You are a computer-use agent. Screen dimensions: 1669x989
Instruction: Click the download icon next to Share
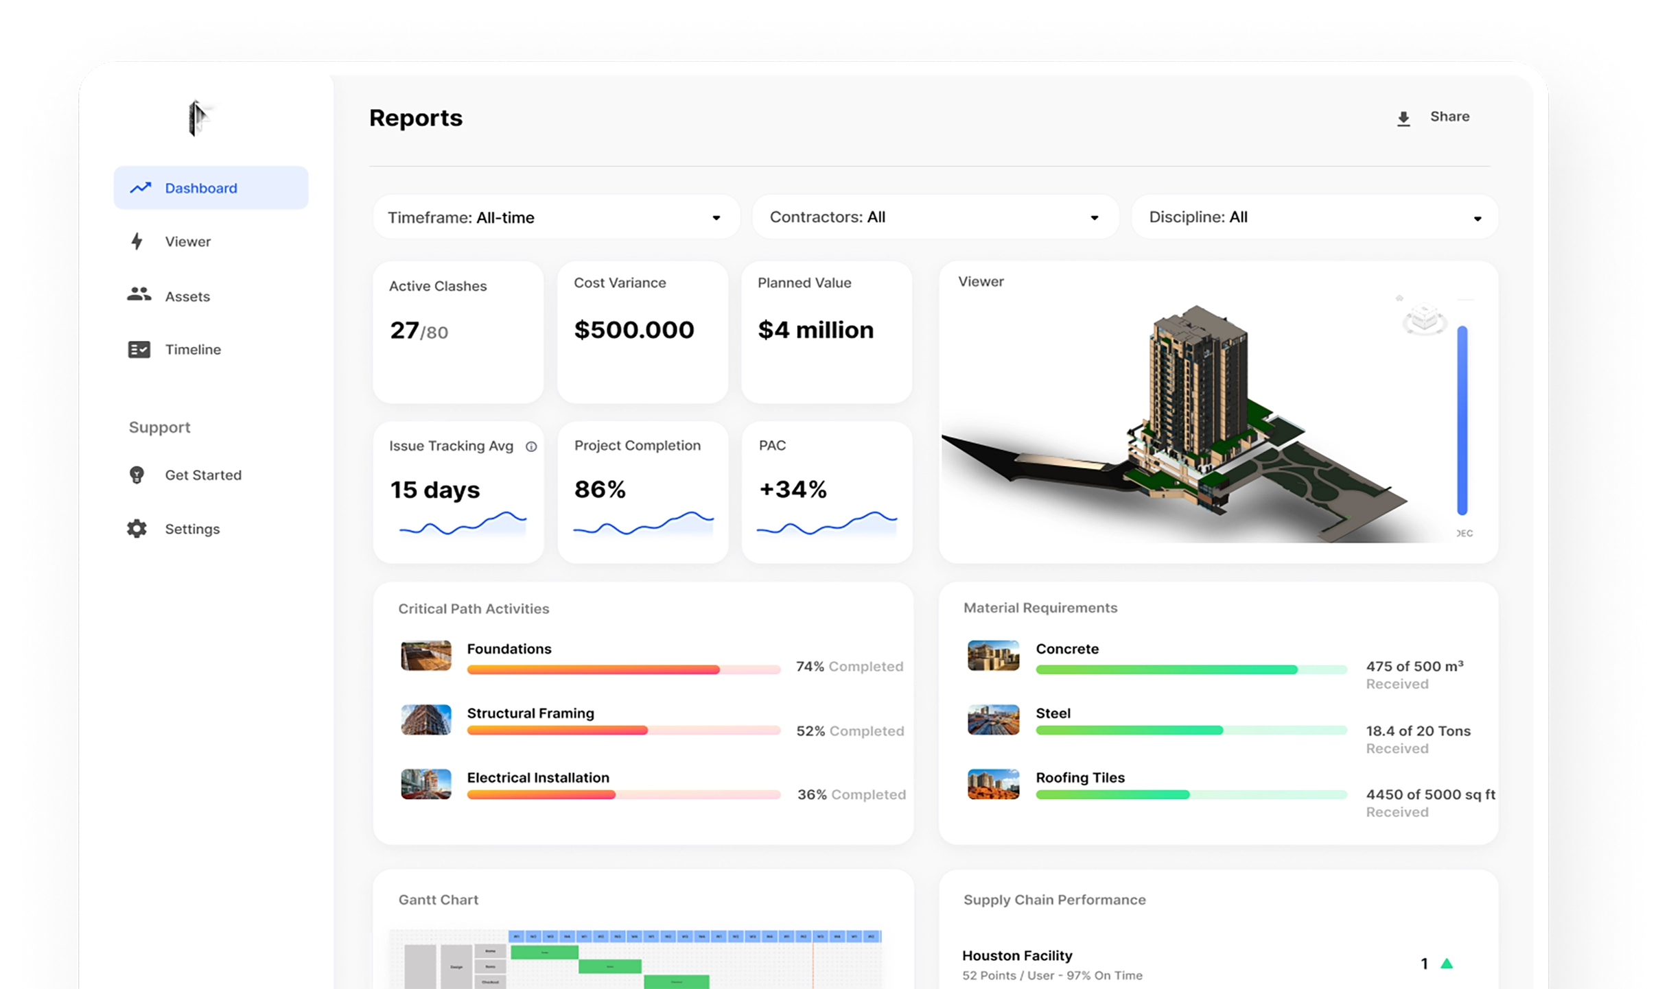1403,117
